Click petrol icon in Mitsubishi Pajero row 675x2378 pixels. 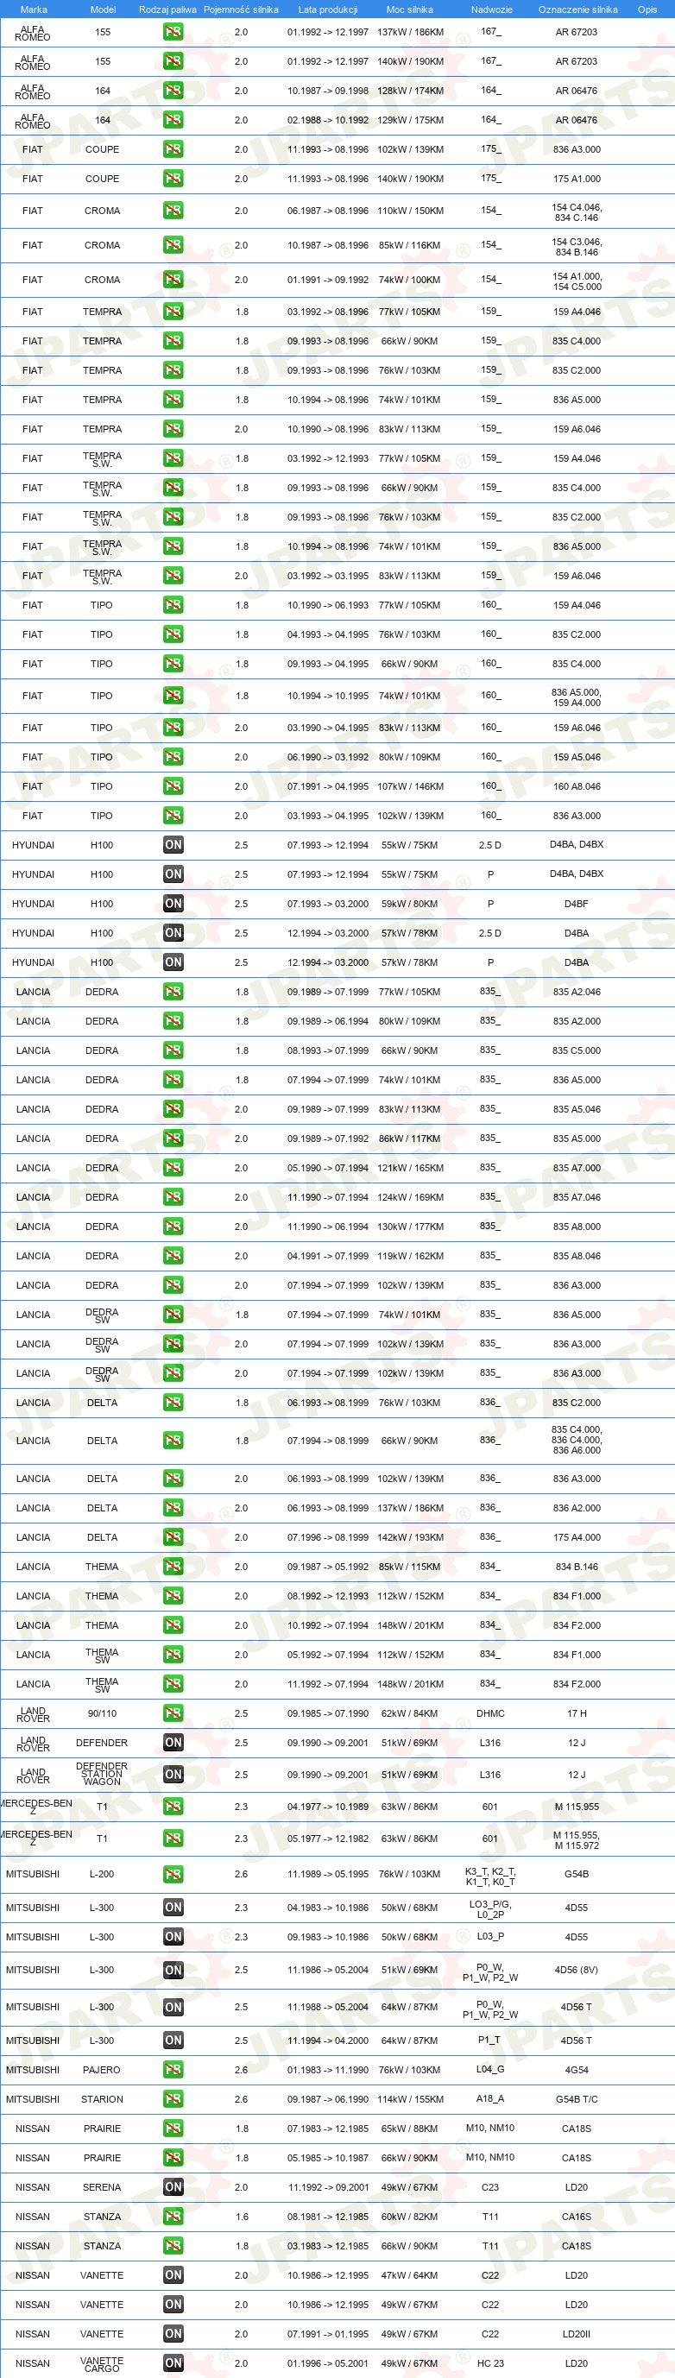pyautogui.click(x=173, y=2070)
